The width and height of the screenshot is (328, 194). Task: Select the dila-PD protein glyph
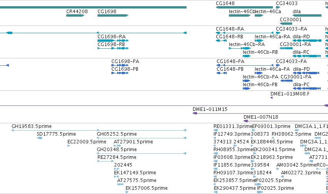[306, 73]
